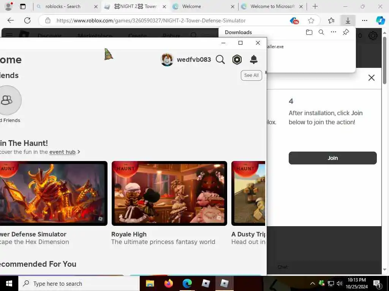
Task: Toggle the Downloads toolbar button
Action: pos(348,20)
